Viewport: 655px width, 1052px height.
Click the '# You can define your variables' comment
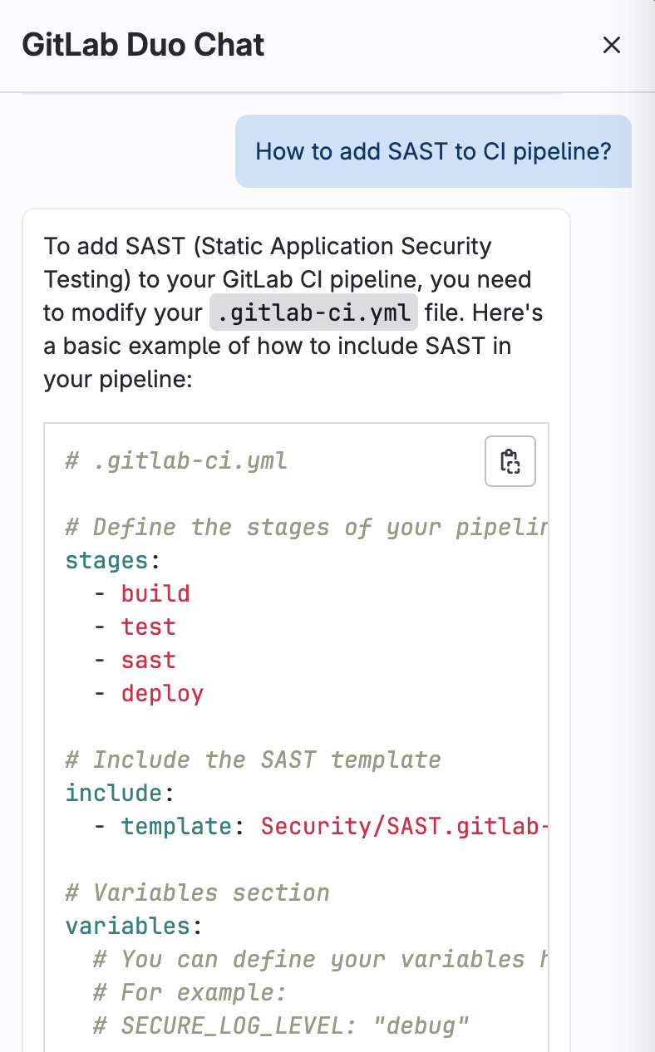tap(320, 959)
